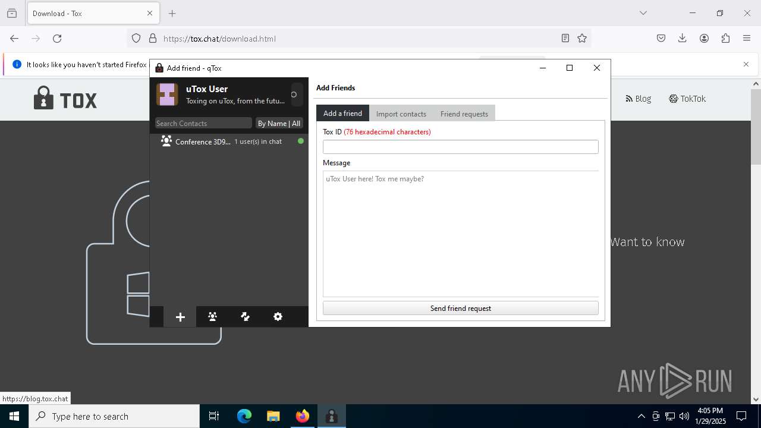Click the Blog link on Tox website
The height and width of the screenshot is (428, 761).
tap(639, 99)
